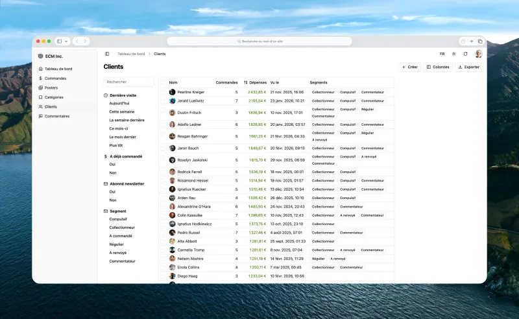Click the magnifier icon in address bar

(239, 41)
